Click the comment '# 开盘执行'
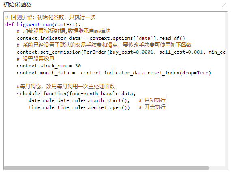This screenshot has width=231, height=174. click(x=152, y=107)
